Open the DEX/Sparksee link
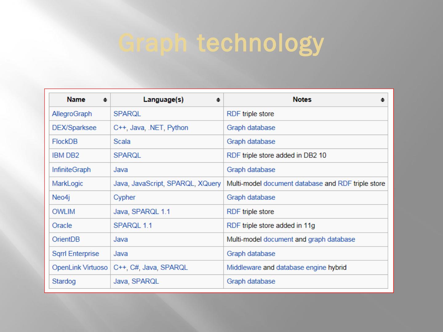Screen dimensions: 443x332 pos(74,128)
